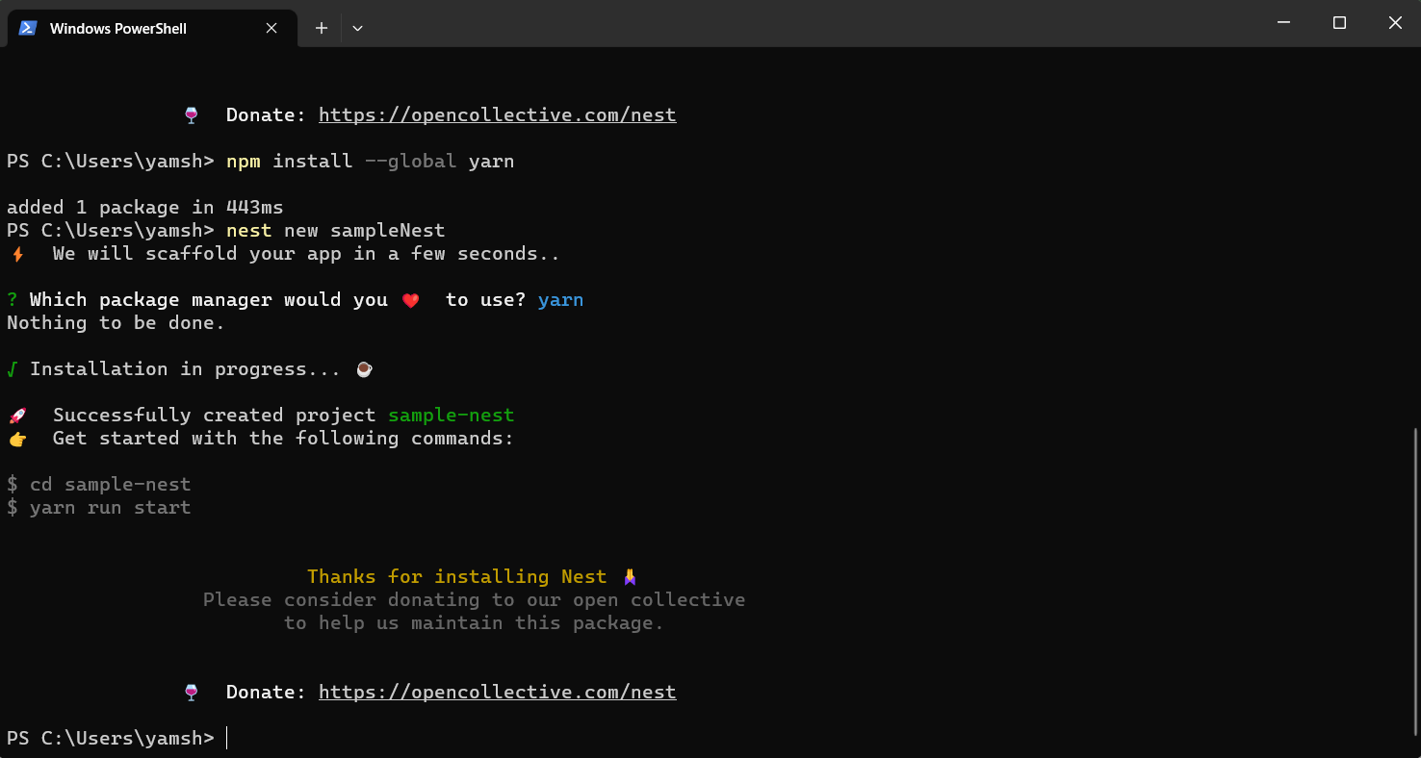Click the green 'sample-nest' project name
The width and height of the screenshot is (1421, 758).
(x=452, y=415)
